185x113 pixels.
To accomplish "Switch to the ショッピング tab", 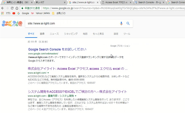I will point(71,34).
